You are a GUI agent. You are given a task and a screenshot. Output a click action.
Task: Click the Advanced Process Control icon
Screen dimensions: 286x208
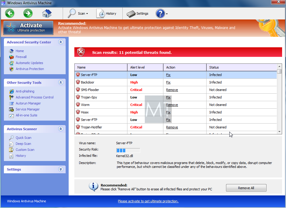[x=11, y=98]
